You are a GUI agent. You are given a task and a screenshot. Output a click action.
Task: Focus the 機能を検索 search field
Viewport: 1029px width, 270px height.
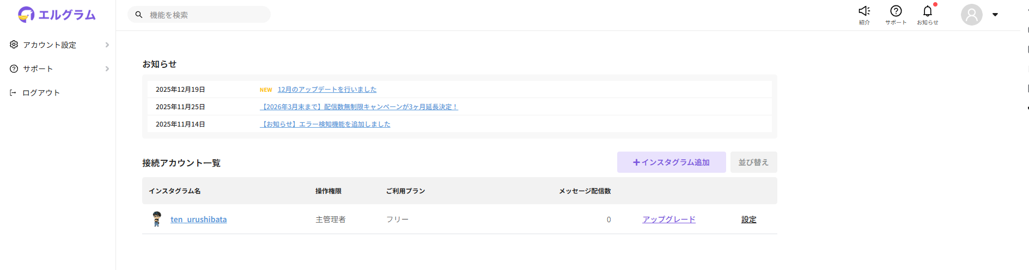click(x=207, y=15)
